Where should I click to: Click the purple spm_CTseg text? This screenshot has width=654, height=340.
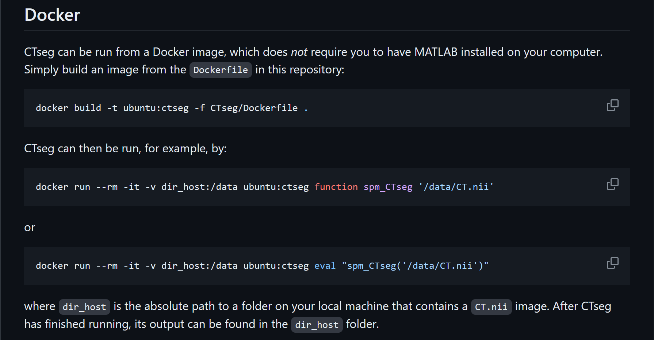[x=388, y=187]
